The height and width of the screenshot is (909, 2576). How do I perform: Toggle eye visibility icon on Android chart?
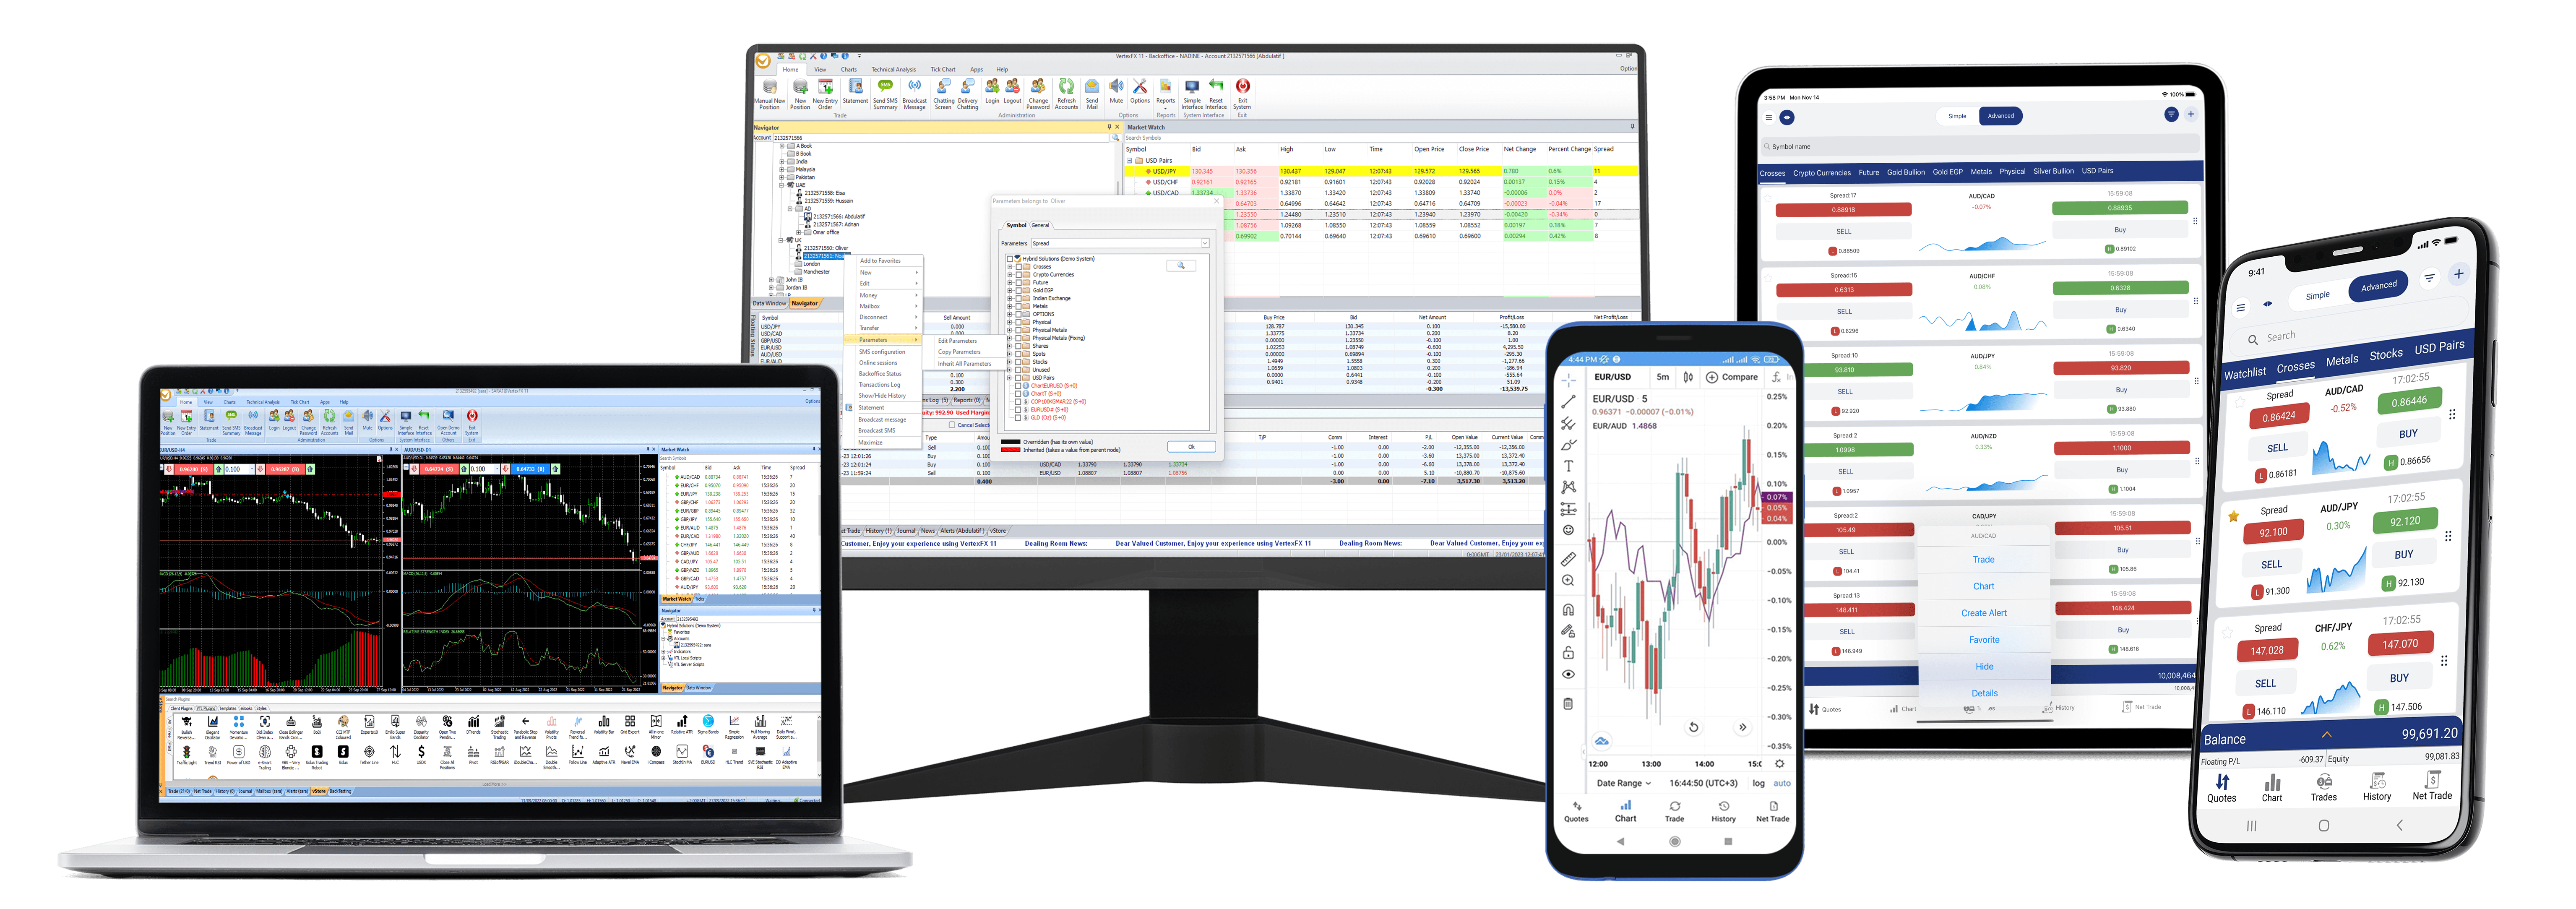click(1568, 675)
